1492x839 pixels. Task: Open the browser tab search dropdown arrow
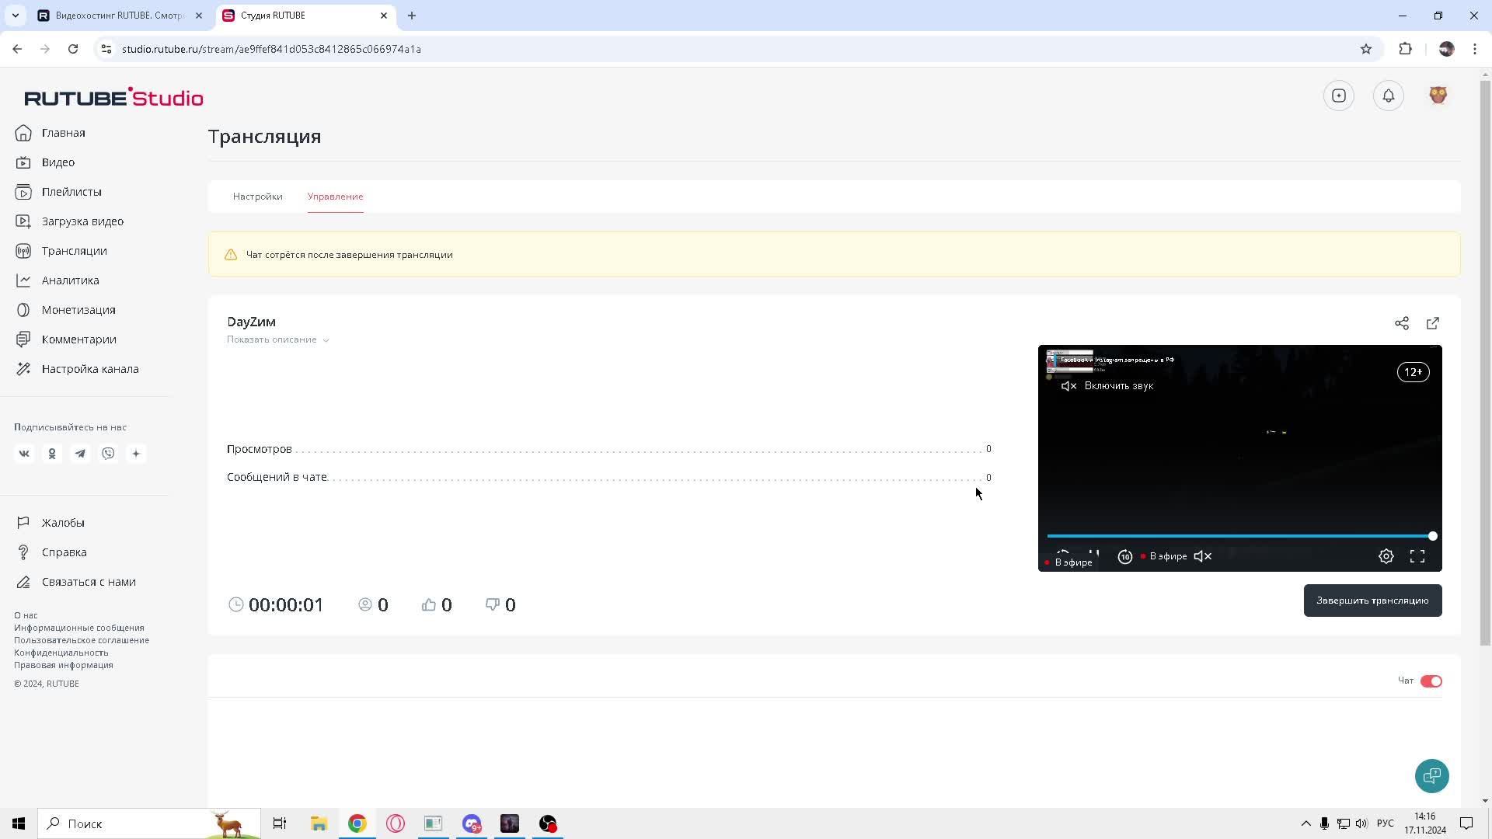click(x=15, y=16)
